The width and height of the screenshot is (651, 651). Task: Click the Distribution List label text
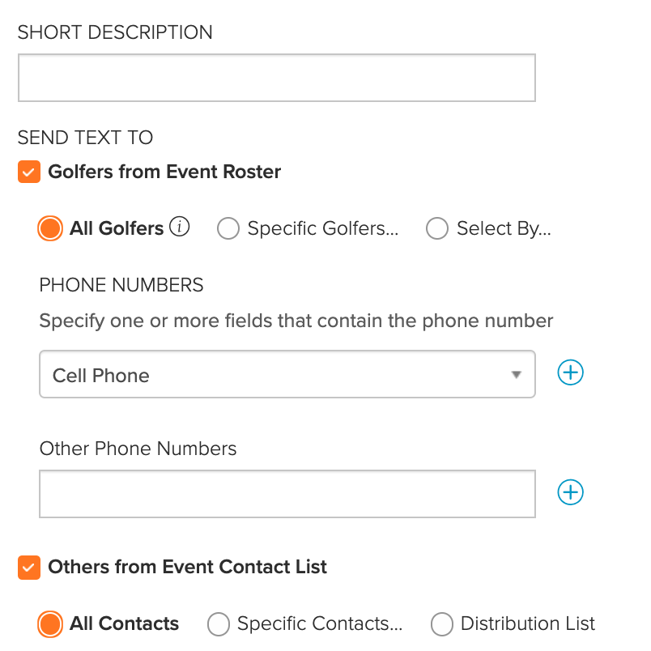pos(528,623)
